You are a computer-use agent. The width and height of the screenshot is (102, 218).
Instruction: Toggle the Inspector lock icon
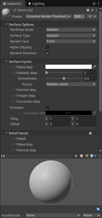[94, 4]
